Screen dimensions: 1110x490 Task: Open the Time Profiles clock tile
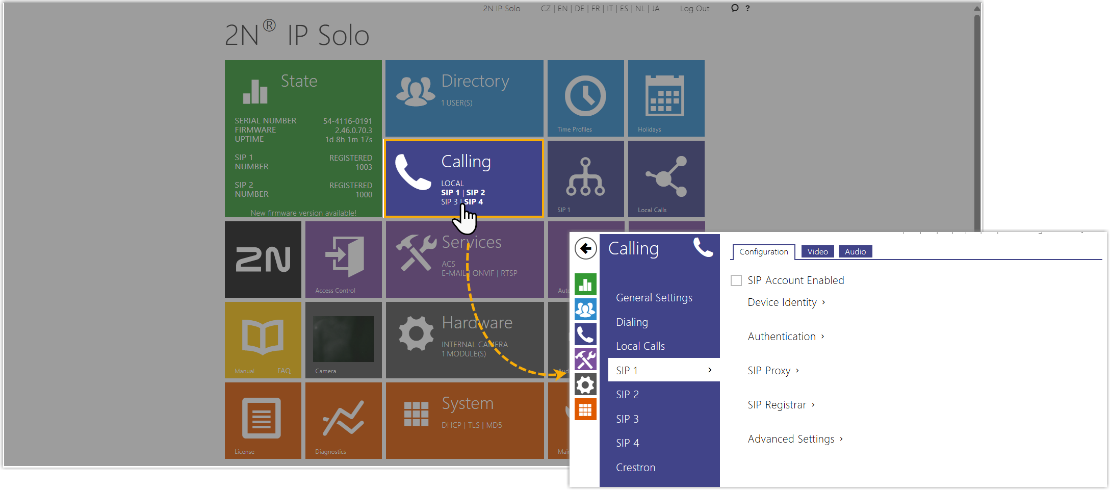tap(585, 98)
